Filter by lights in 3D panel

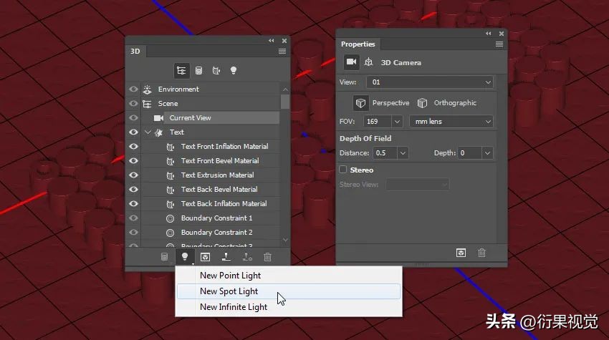click(234, 71)
